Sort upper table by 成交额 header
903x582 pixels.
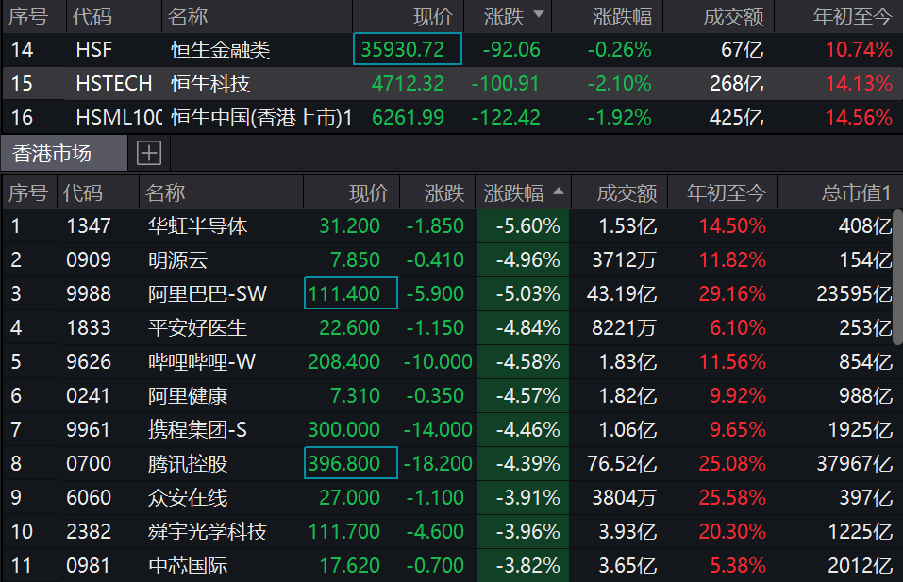733,17
